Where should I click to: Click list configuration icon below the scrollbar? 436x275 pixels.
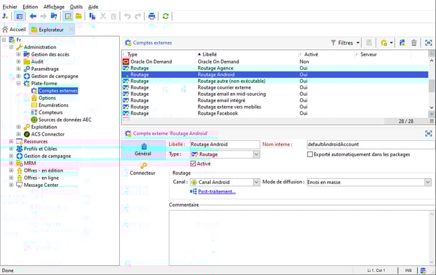(431, 121)
